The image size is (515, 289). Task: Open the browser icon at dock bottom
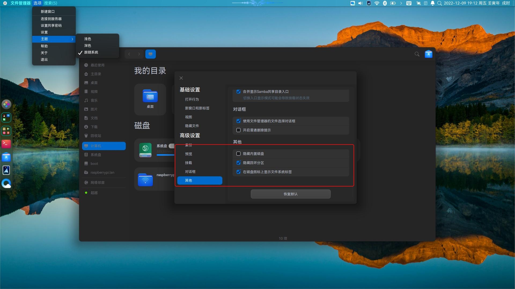[x=6, y=183]
